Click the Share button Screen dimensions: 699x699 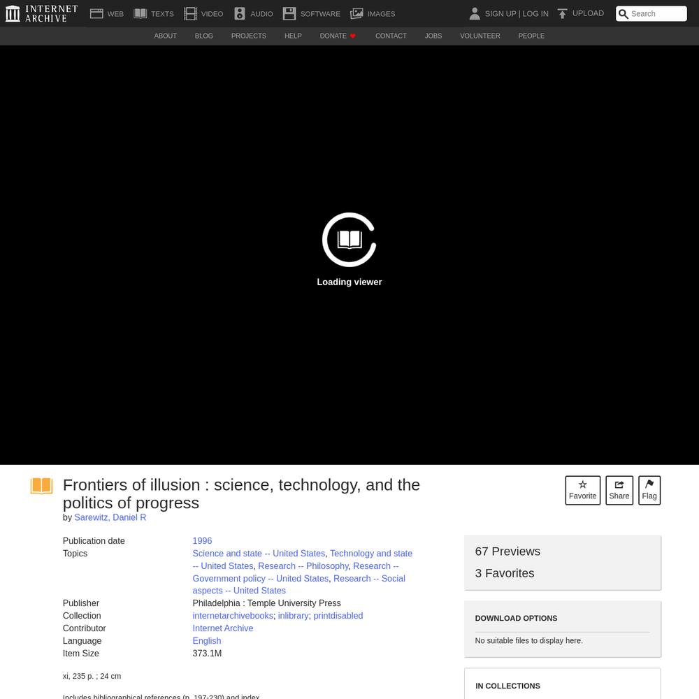619,491
